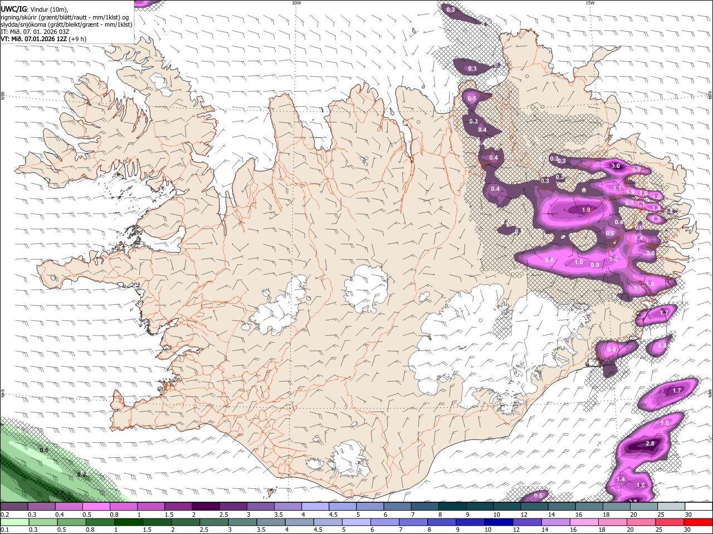The width and height of the screenshot is (713, 534).
Task: Select bright pink upper swatch between 0.5 and 0.8
Action: (96, 507)
